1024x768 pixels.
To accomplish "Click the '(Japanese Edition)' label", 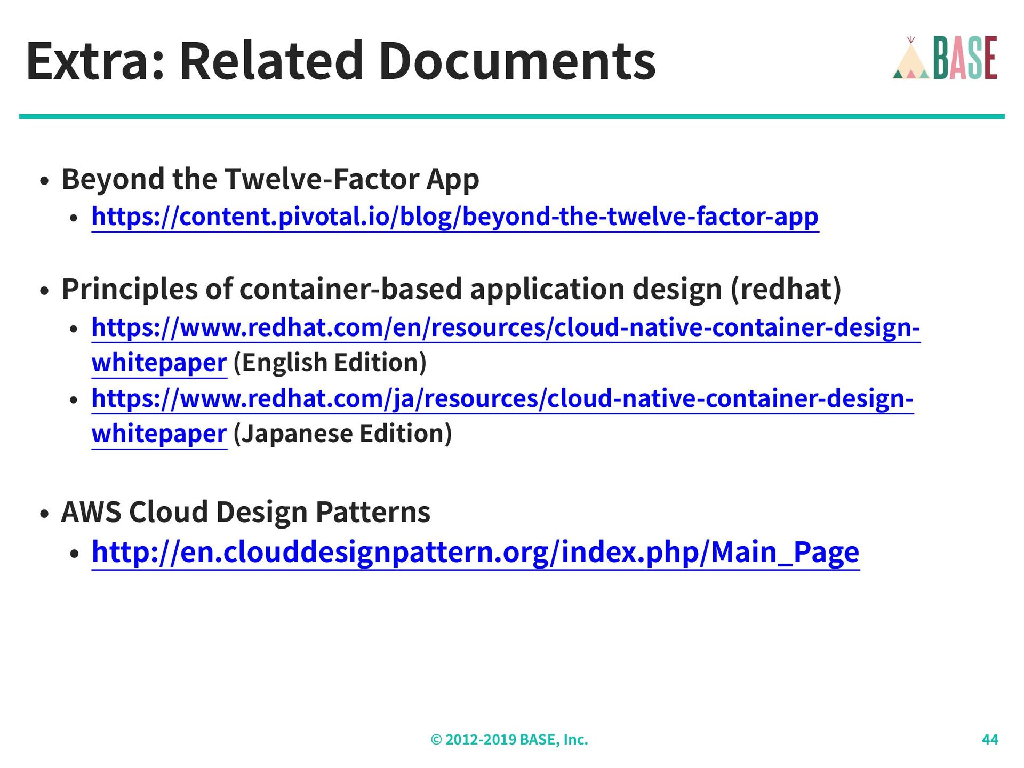I will (x=343, y=434).
